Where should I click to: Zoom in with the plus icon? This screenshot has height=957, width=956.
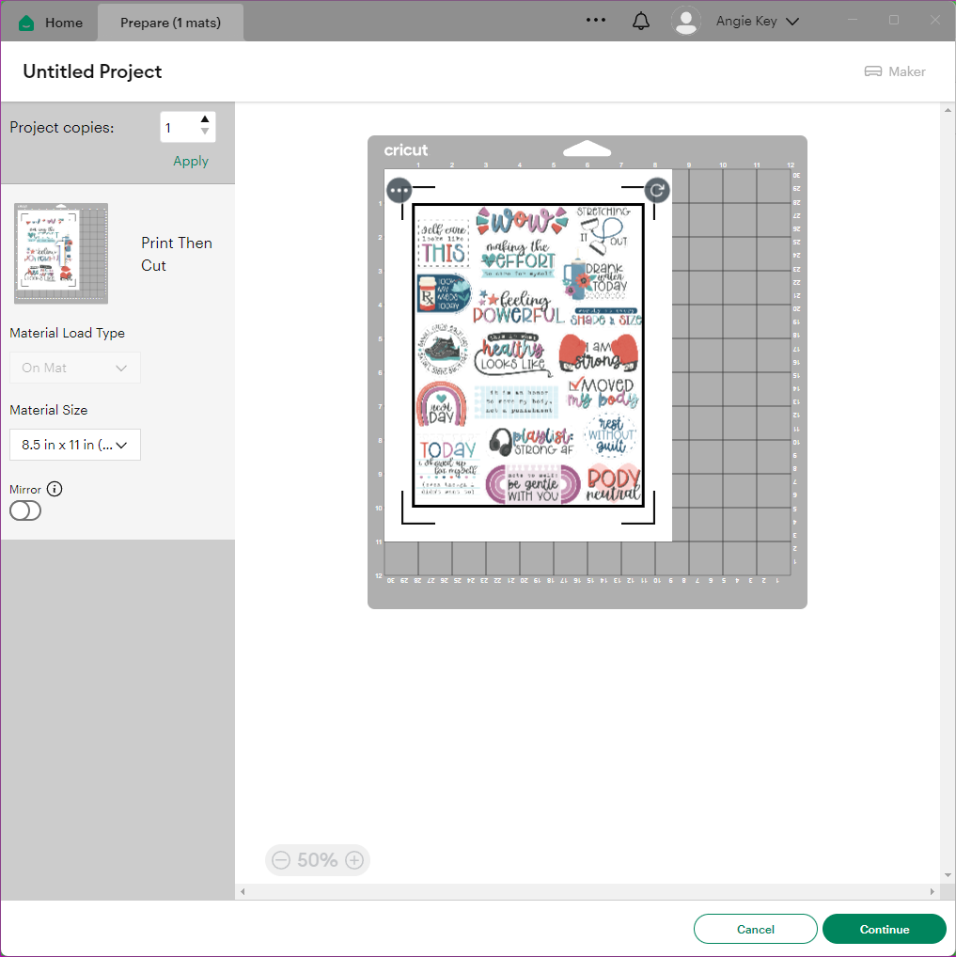pos(354,859)
